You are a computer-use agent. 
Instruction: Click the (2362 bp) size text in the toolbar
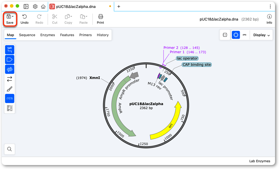pyautogui.click(x=250, y=19)
